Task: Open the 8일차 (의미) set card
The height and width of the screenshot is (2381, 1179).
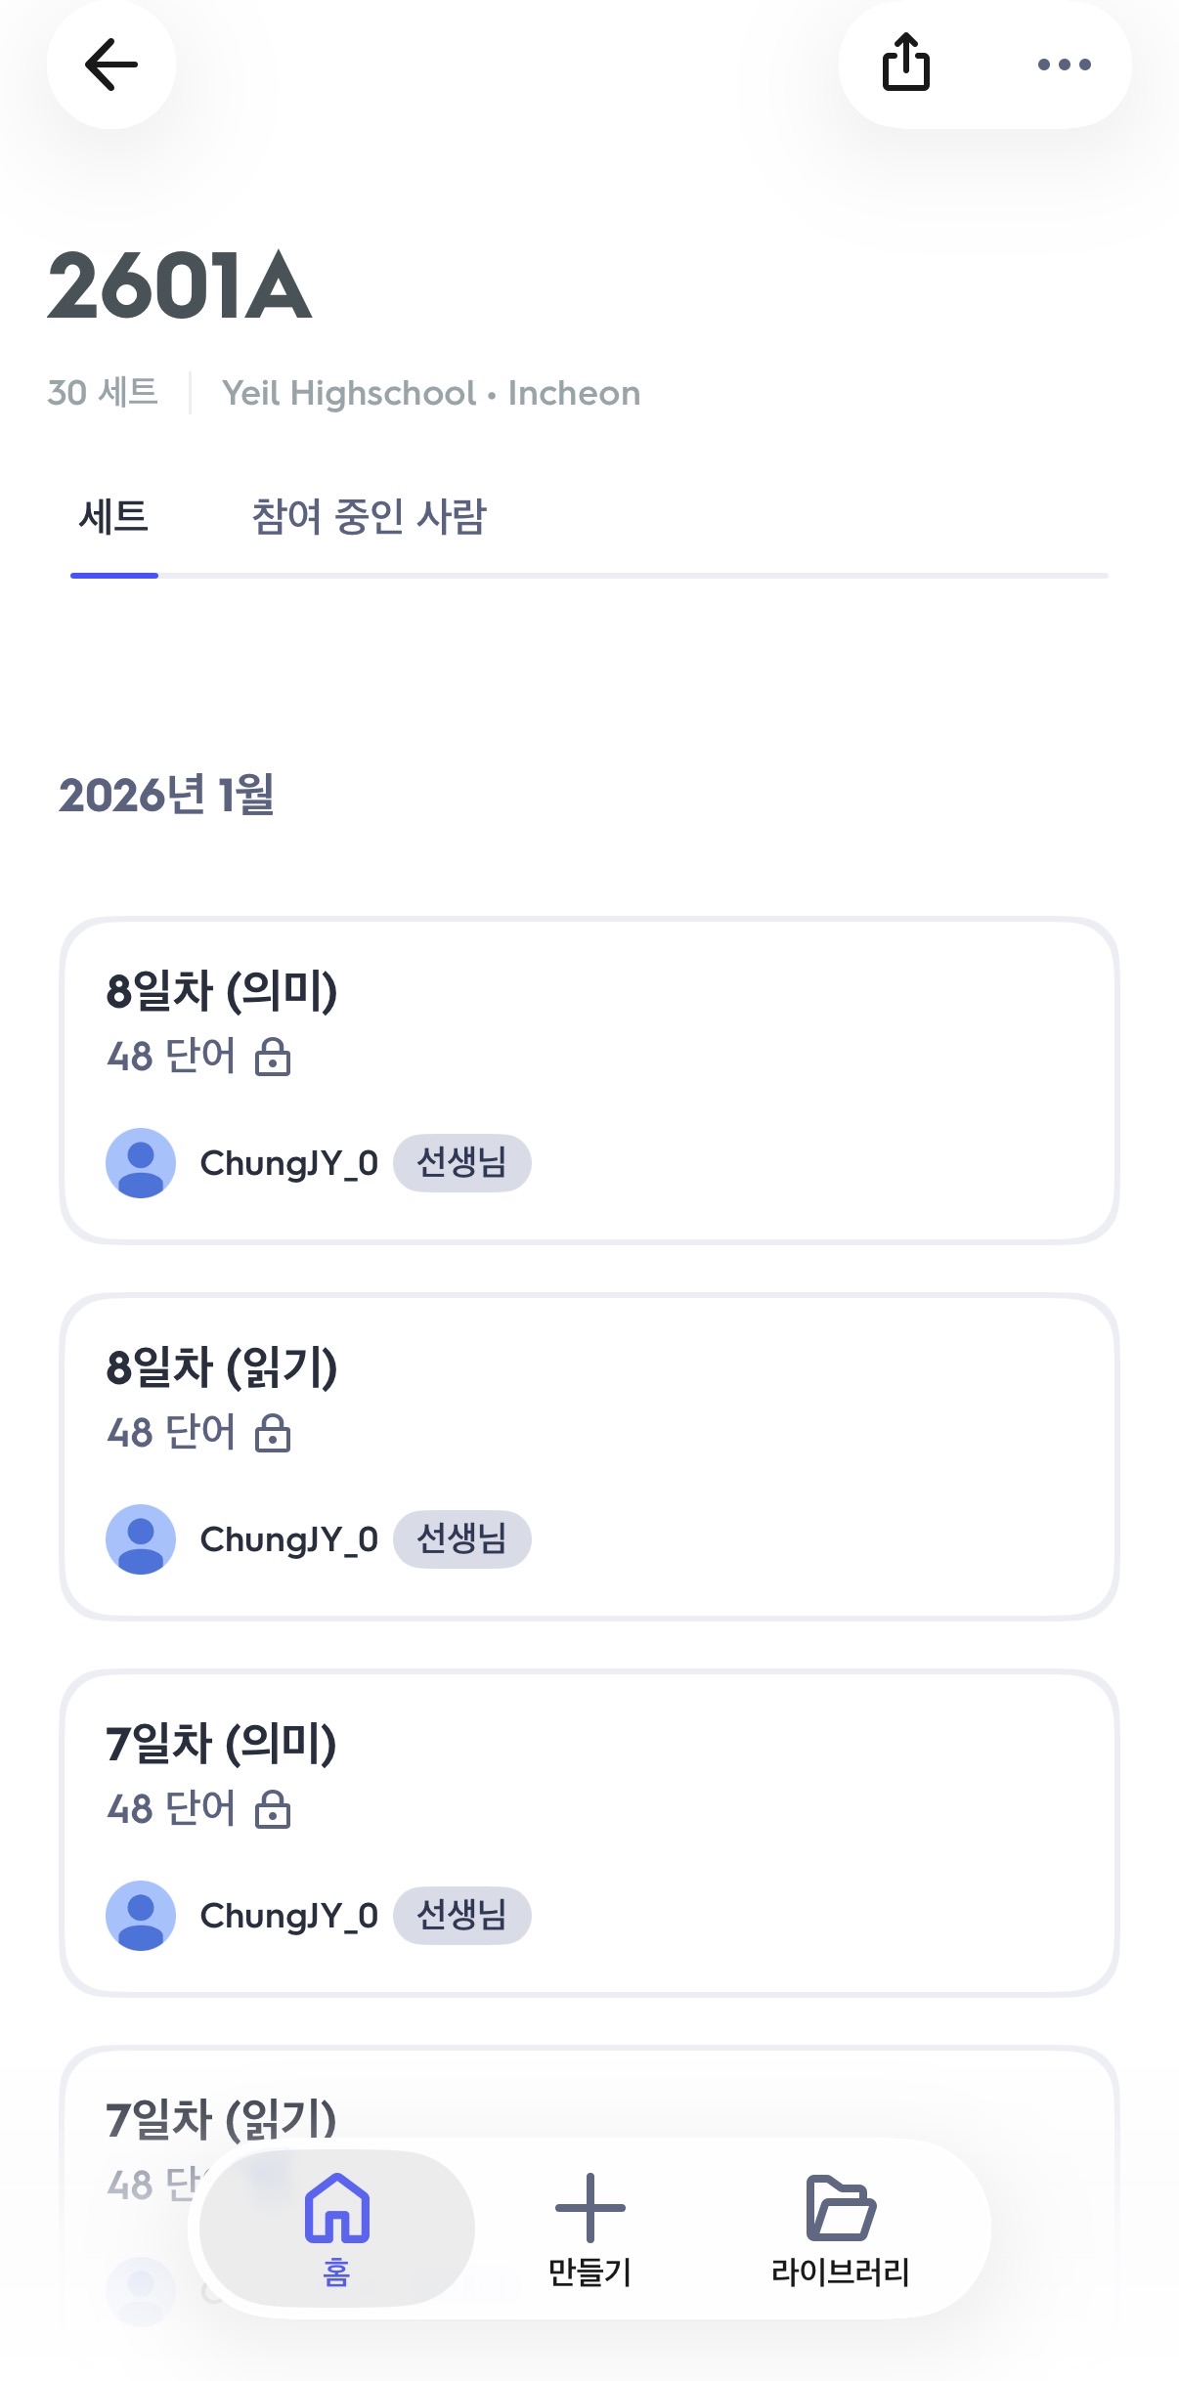Action: pyautogui.click(x=589, y=1080)
